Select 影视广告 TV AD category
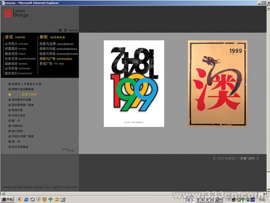 52,64
